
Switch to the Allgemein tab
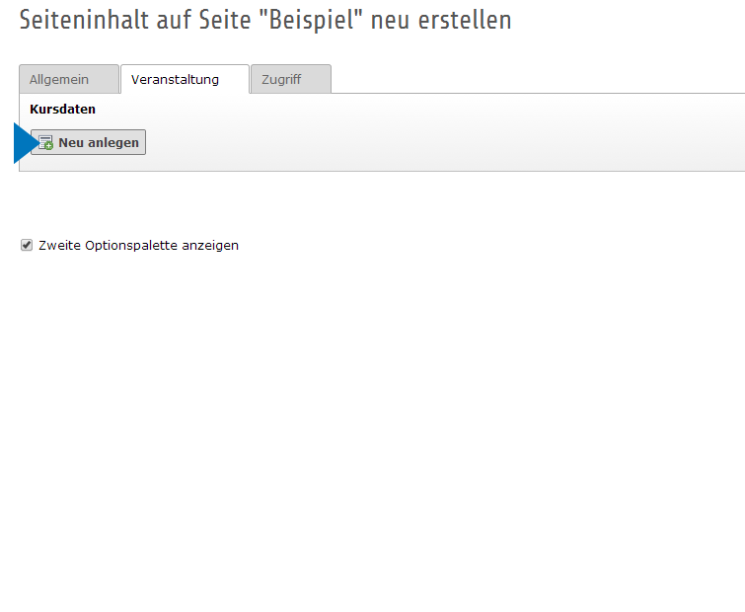coord(59,80)
